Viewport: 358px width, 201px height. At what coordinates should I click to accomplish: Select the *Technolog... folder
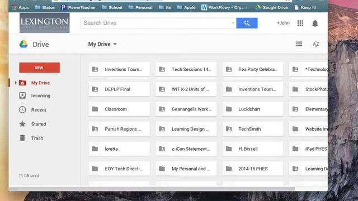[308, 69]
